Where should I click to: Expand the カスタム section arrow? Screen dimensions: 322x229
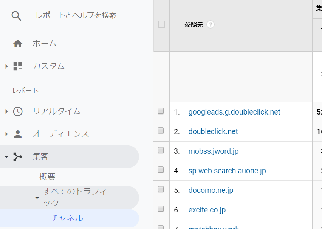[6, 66]
